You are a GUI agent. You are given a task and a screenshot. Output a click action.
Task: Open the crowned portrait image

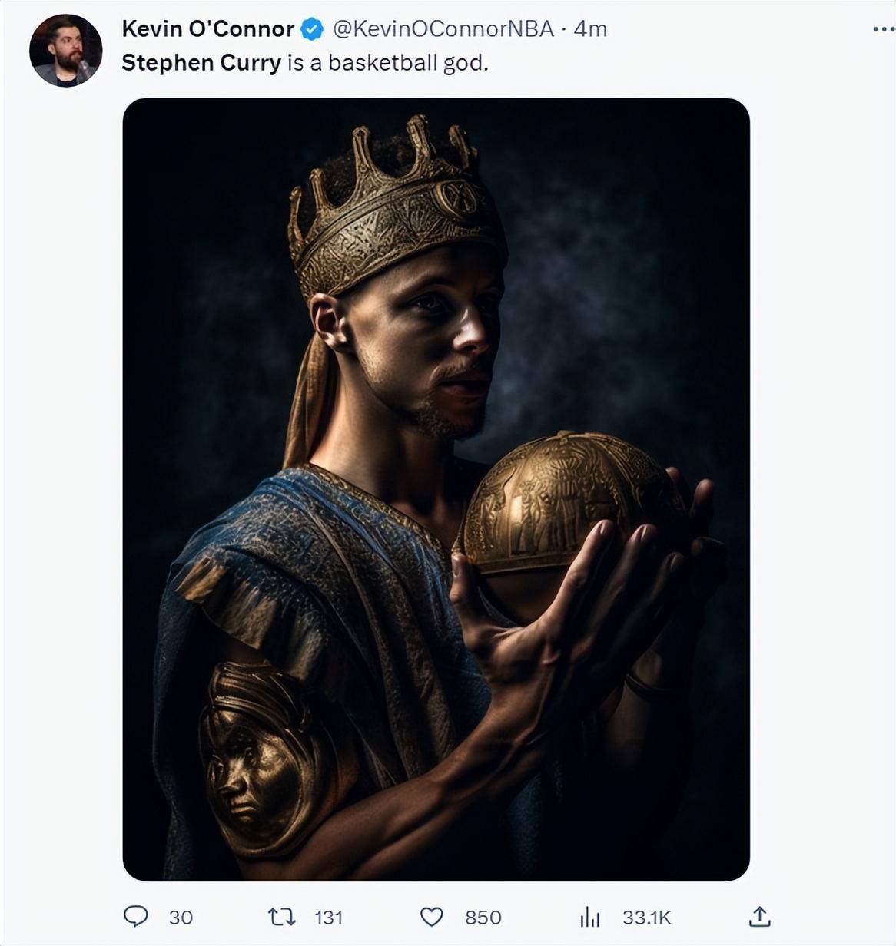(436, 489)
